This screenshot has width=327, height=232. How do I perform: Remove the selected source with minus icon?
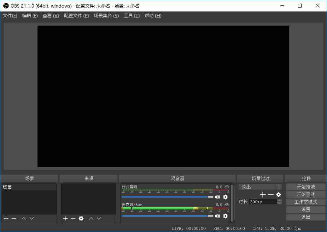(x=73, y=218)
